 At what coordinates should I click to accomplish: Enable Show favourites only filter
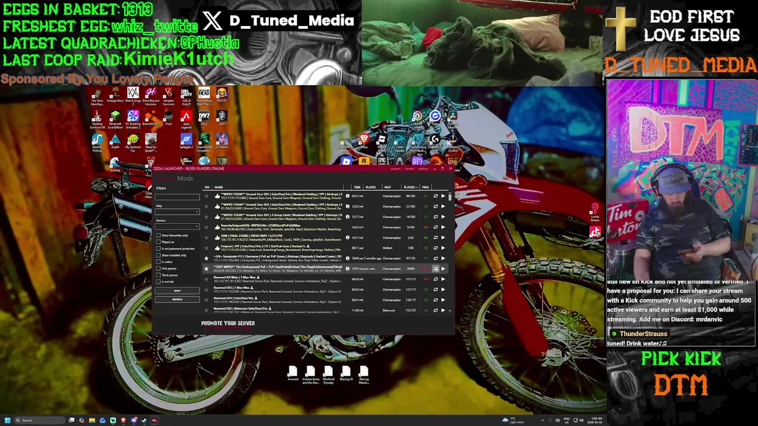tap(158, 235)
